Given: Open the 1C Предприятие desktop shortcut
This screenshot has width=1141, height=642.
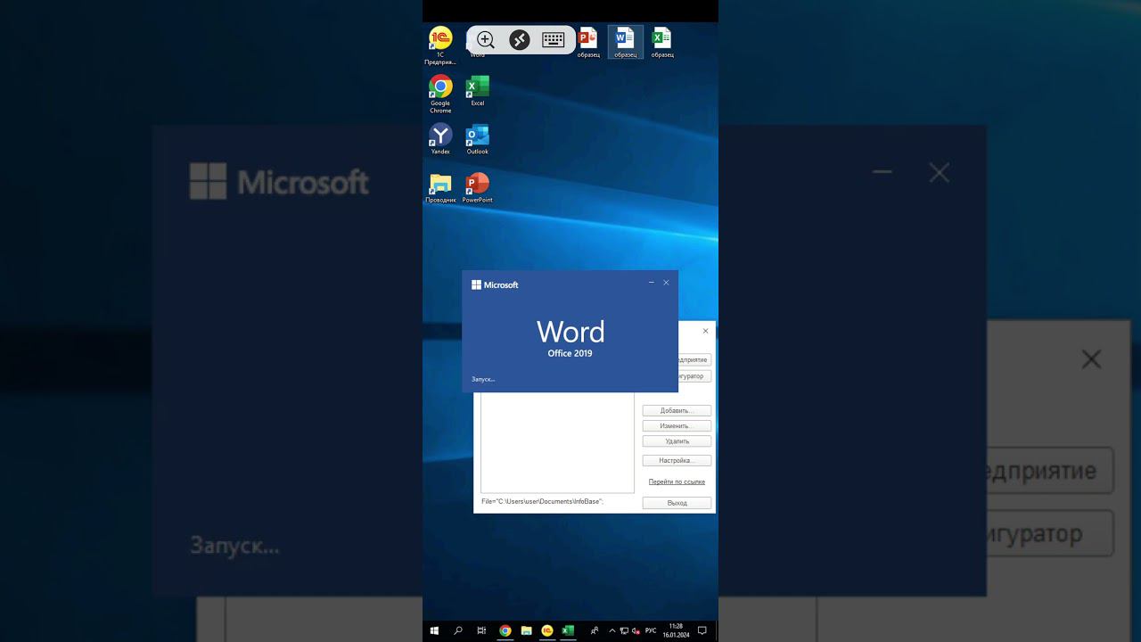Looking at the screenshot, I should click(x=440, y=45).
